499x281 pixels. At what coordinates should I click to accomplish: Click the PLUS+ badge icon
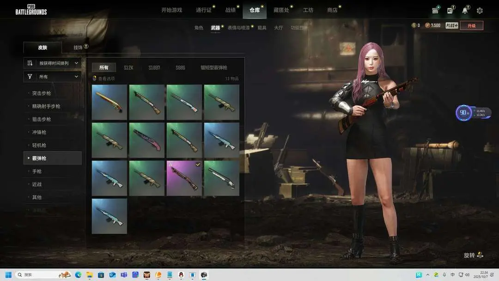click(x=451, y=25)
